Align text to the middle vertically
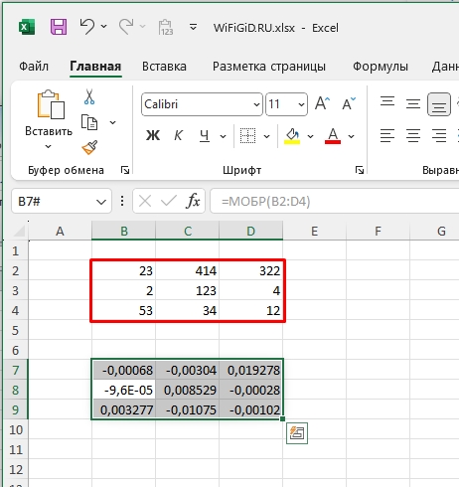The image size is (459, 487). (413, 104)
